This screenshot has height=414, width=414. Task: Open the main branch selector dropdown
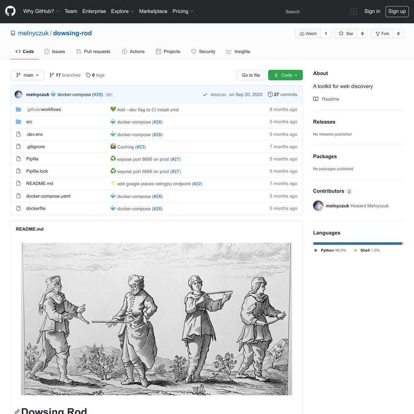27,75
